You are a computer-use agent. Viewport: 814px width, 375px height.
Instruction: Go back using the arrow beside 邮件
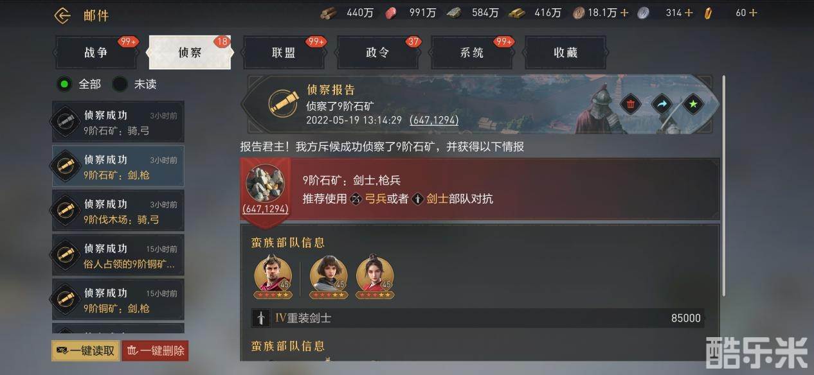pos(62,15)
